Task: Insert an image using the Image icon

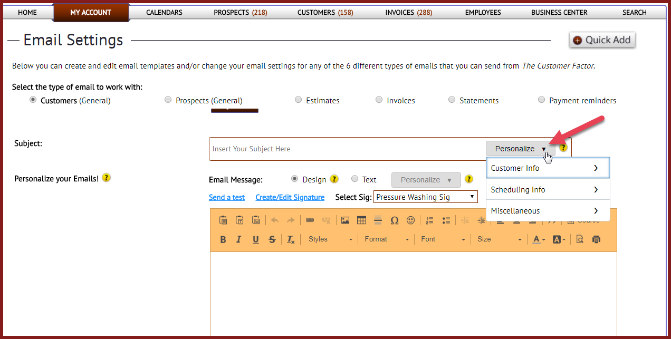Action: point(345,220)
